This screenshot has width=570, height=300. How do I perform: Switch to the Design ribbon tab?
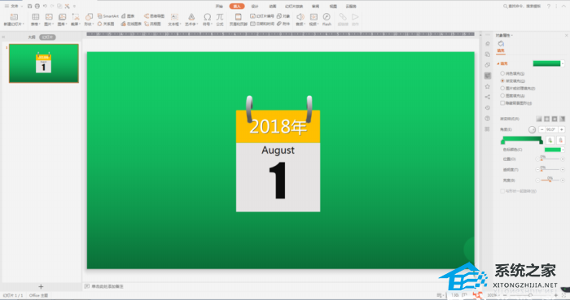255,7
